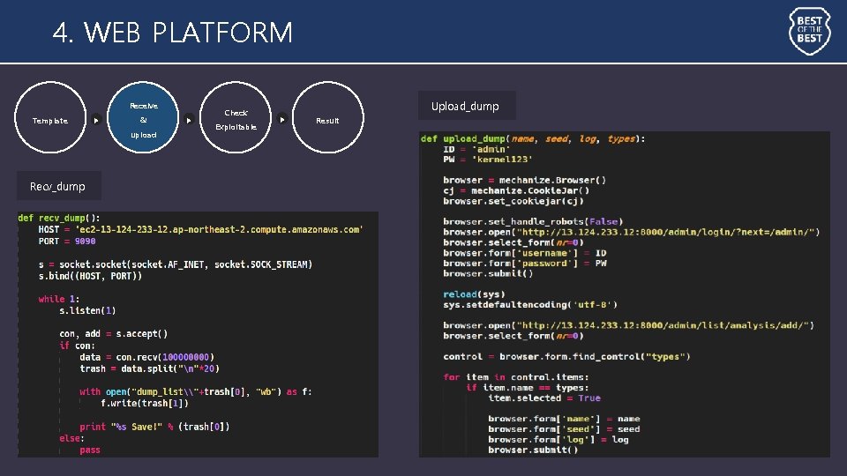Viewport: 847px width, 476px height.
Task: Click the 'browser.set_cookiejar(cj)' line
Action: 513,201
